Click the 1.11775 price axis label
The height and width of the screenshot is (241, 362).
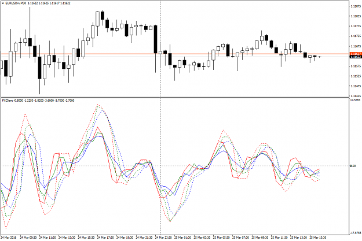pos(356,26)
